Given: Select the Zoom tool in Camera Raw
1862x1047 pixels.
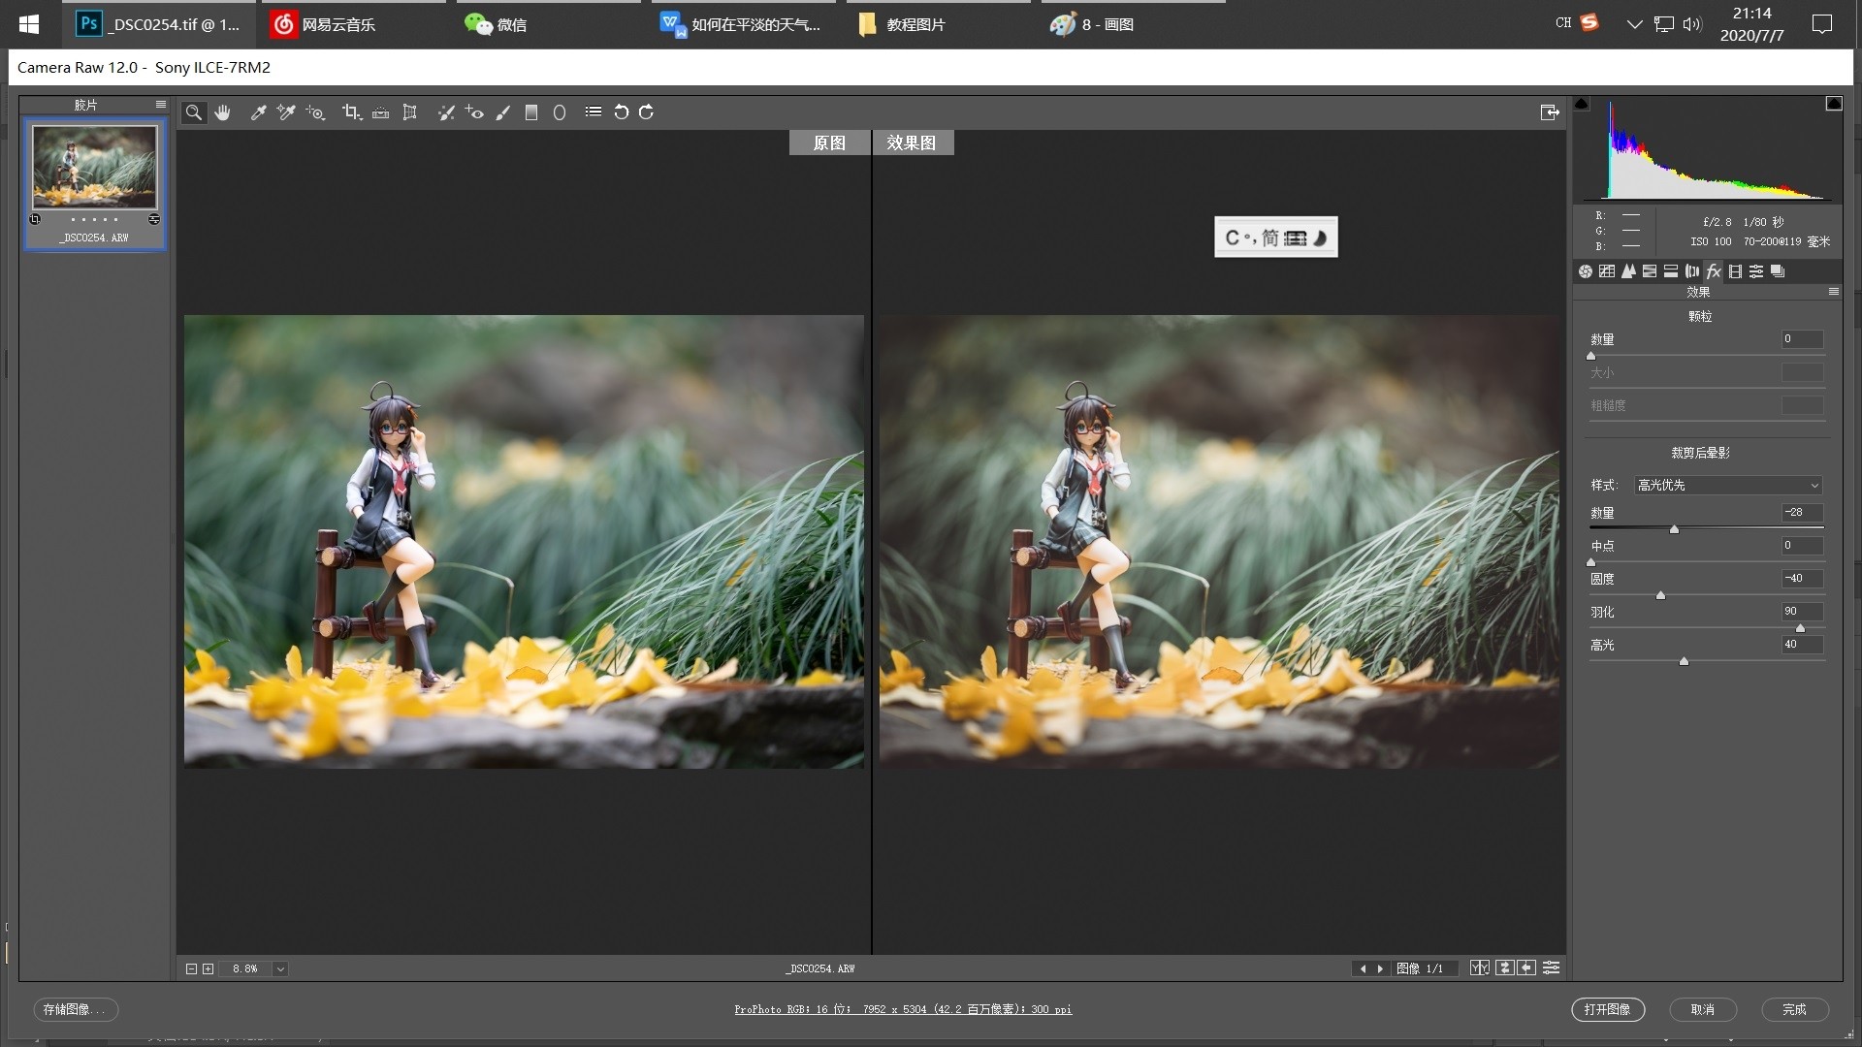Looking at the screenshot, I should point(194,112).
